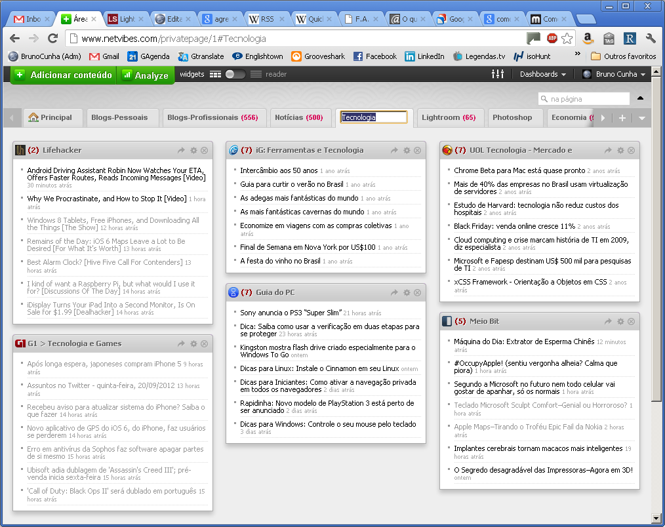Image resolution: width=665 pixels, height=527 pixels.
Task: Open the Grooveshark bookmark
Action: pos(318,56)
